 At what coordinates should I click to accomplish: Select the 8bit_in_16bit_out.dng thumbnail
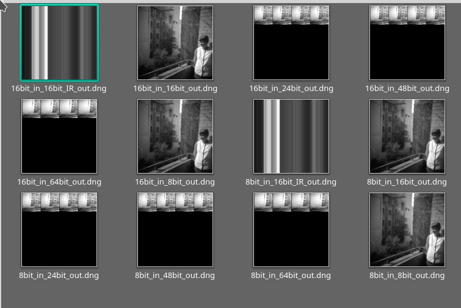pyautogui.click(x=407, y=136)
